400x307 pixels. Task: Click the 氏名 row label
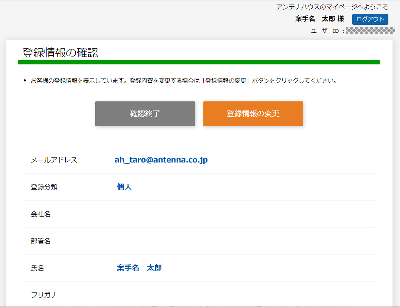click(37, 268)
